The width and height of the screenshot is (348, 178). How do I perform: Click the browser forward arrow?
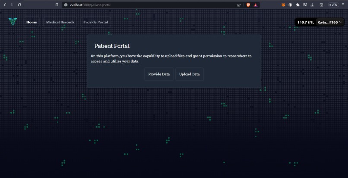[x=12, y=5]
